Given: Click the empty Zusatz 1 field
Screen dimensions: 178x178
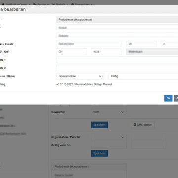Looking at the screenshot, I should point(117,60).
